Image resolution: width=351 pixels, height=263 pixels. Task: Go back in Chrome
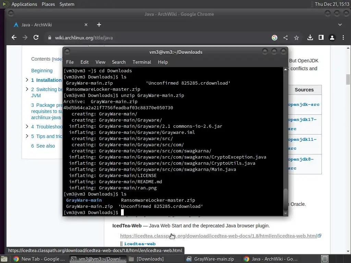[x=14, y=38]
